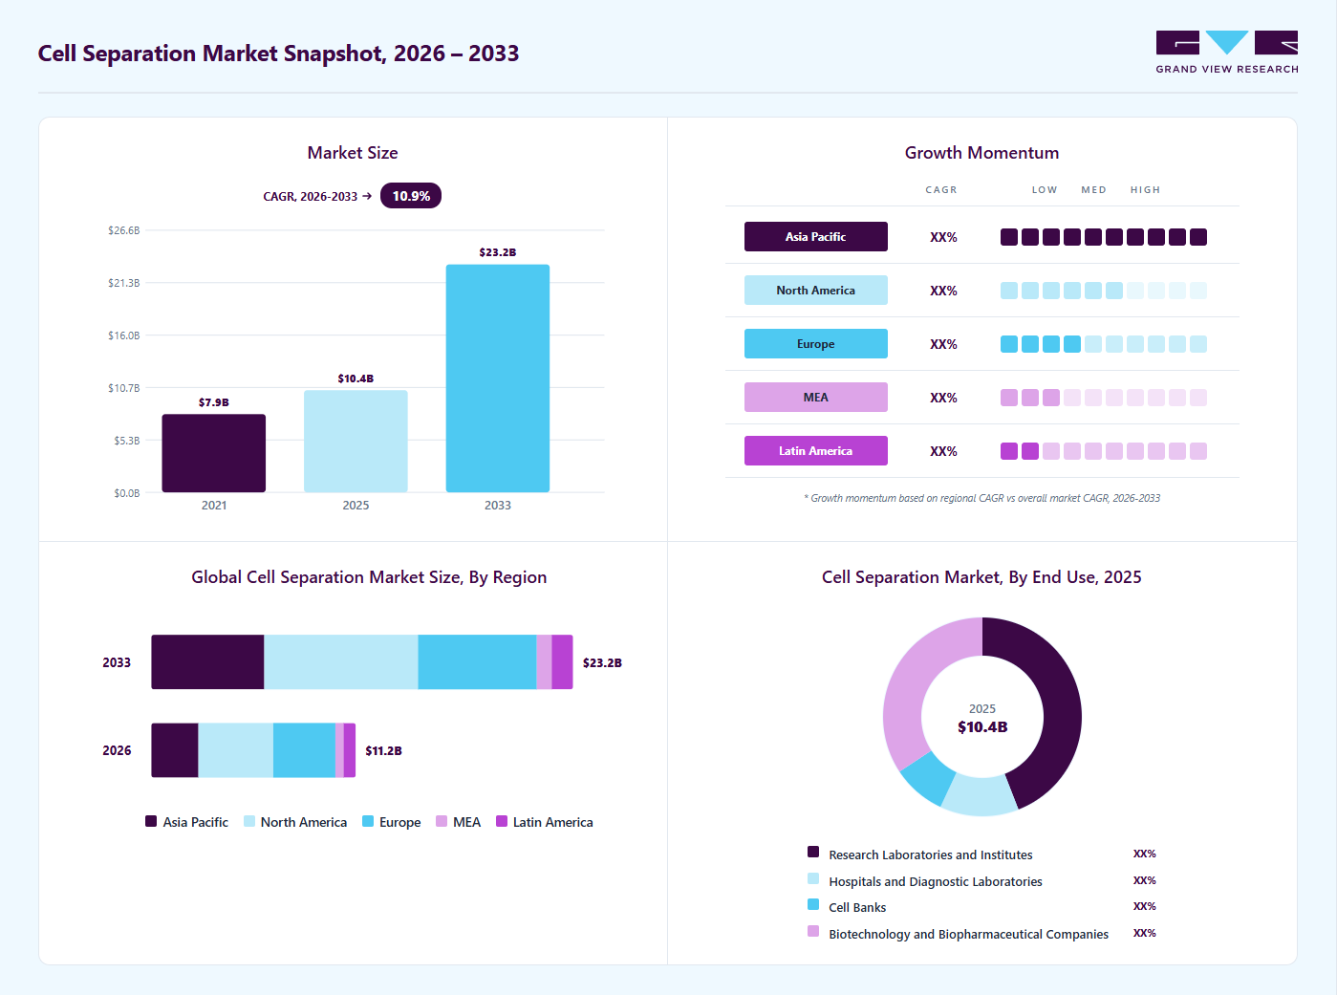Click the Latin America legend swatch
1337x995 pixels.
click(x=502, y=821)
